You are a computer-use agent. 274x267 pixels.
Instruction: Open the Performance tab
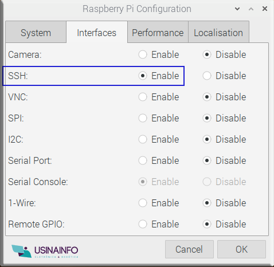click(x=158, y=32)
